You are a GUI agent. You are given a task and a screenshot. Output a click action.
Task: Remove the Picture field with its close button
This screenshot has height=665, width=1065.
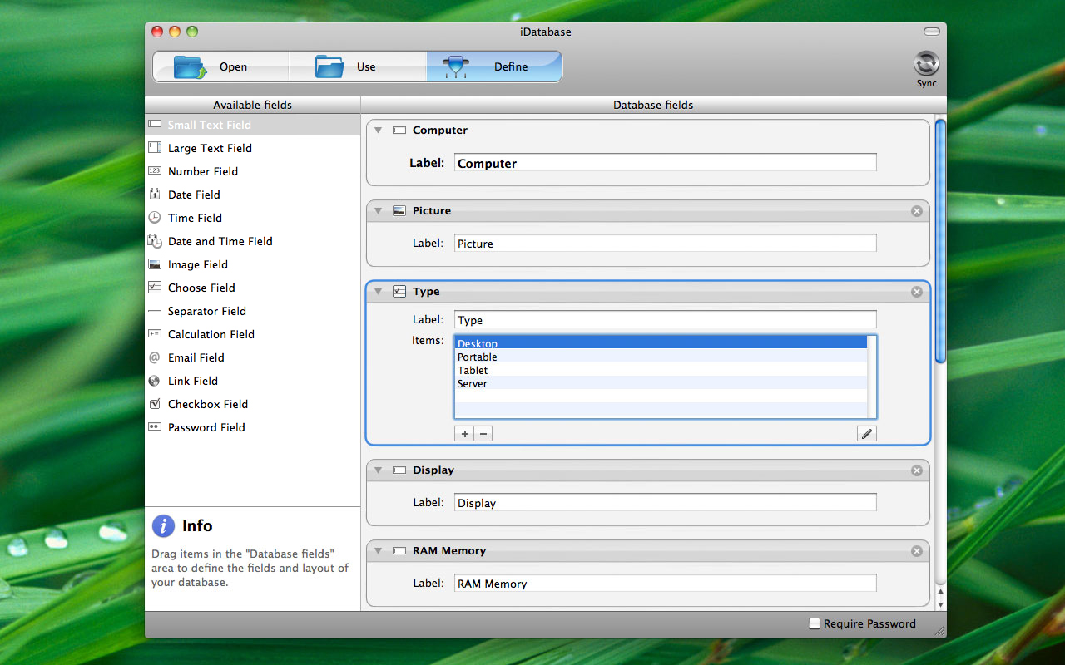[917, 211]
